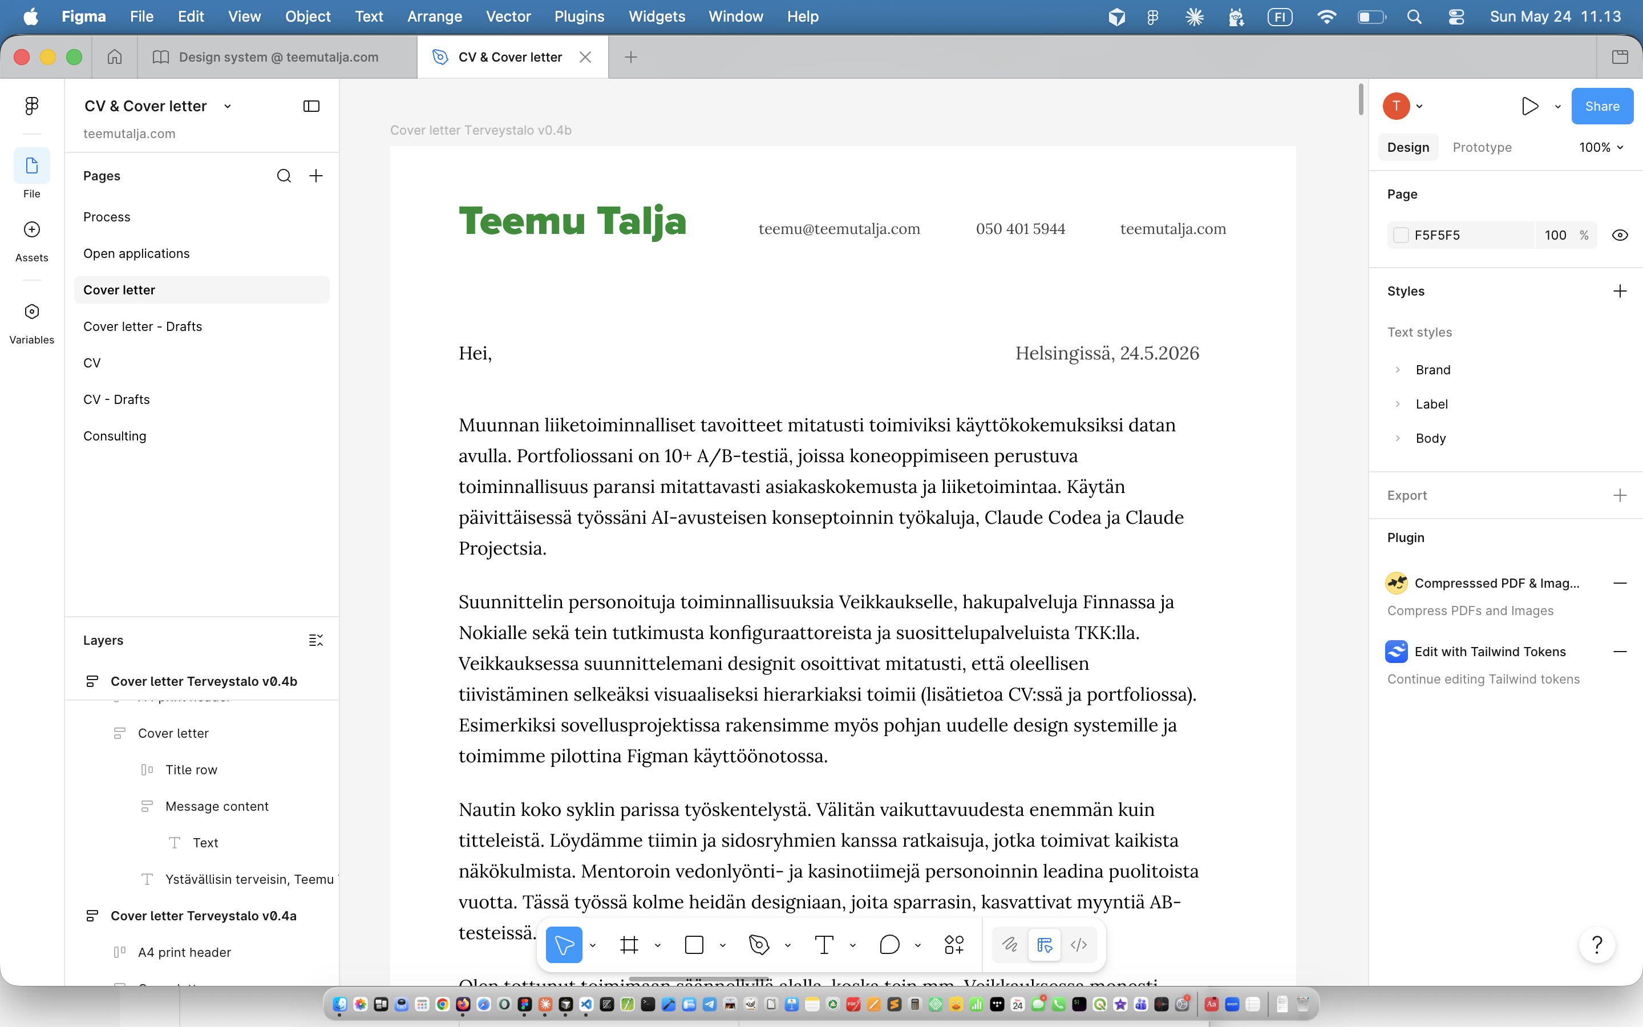Select the Text tool
The height and width of the screenshot is (1027, 1643).
coord(824,944)
